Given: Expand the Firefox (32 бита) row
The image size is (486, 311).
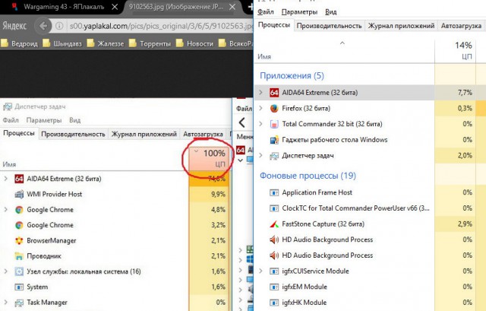Looking at the screenshot, I should click(x=260, y=108).
